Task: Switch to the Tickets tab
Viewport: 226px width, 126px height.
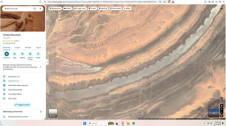Action: pyautogui.click(x=17, y=47)
